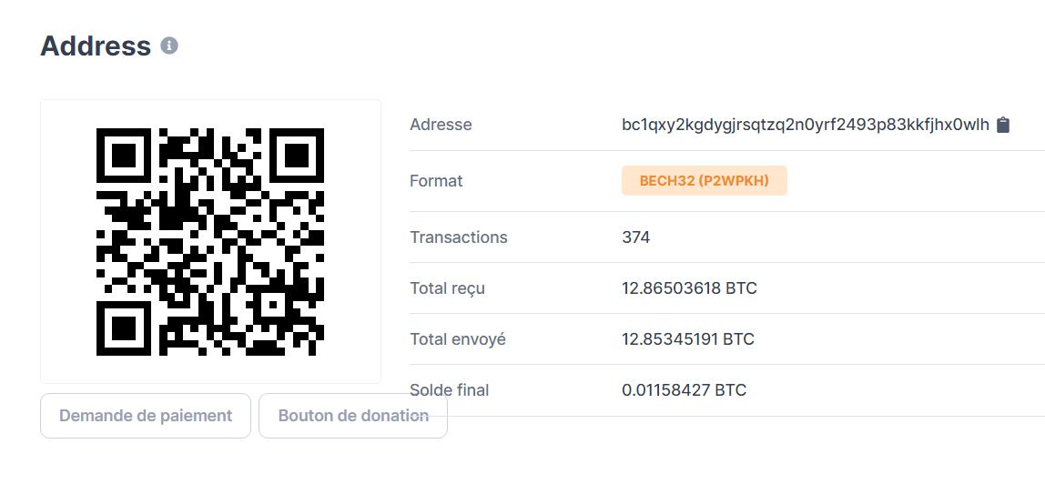Click the BECH32 (P2WPKH) format badge

click(x=704, y=181)
